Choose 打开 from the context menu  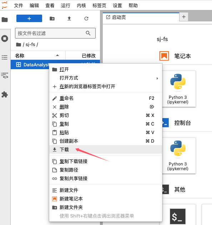(106, 70)
